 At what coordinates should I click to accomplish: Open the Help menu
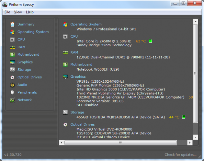pos(30,12)
